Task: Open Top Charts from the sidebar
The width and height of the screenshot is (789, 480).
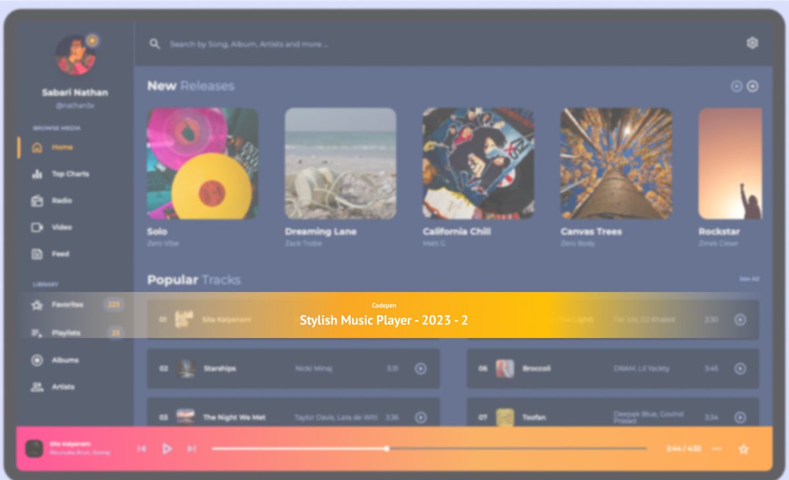Action: click(x=70, y=174)
